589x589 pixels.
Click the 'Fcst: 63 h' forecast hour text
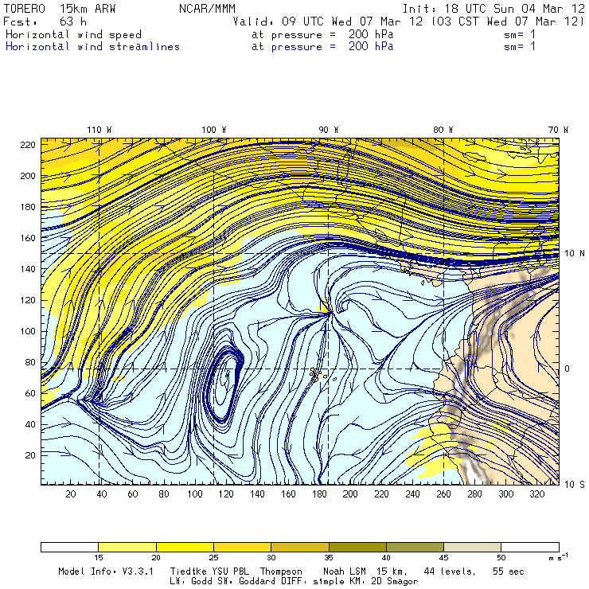[x=45, y=21]
